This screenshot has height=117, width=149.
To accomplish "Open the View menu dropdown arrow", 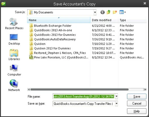I will coord(125,12).
